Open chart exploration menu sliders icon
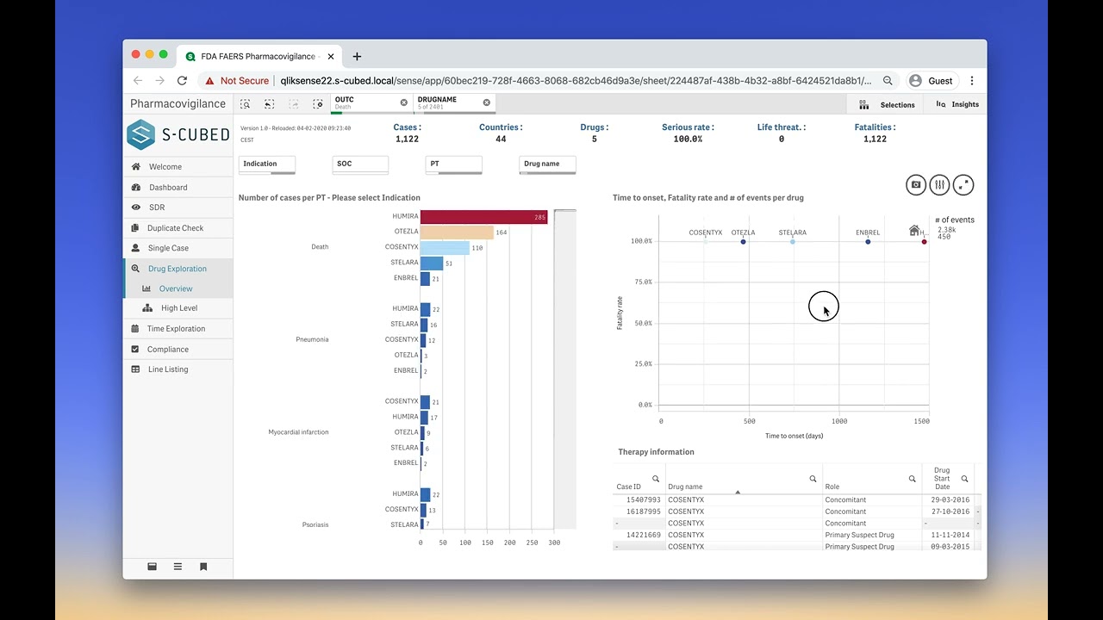 940,184
